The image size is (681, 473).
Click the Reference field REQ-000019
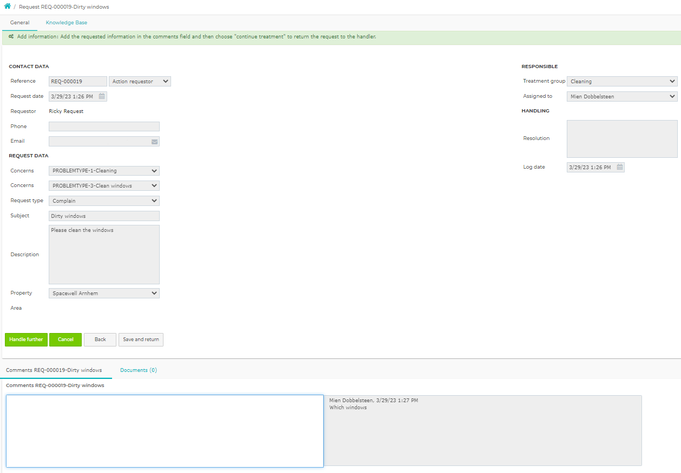tap(78, 82)
